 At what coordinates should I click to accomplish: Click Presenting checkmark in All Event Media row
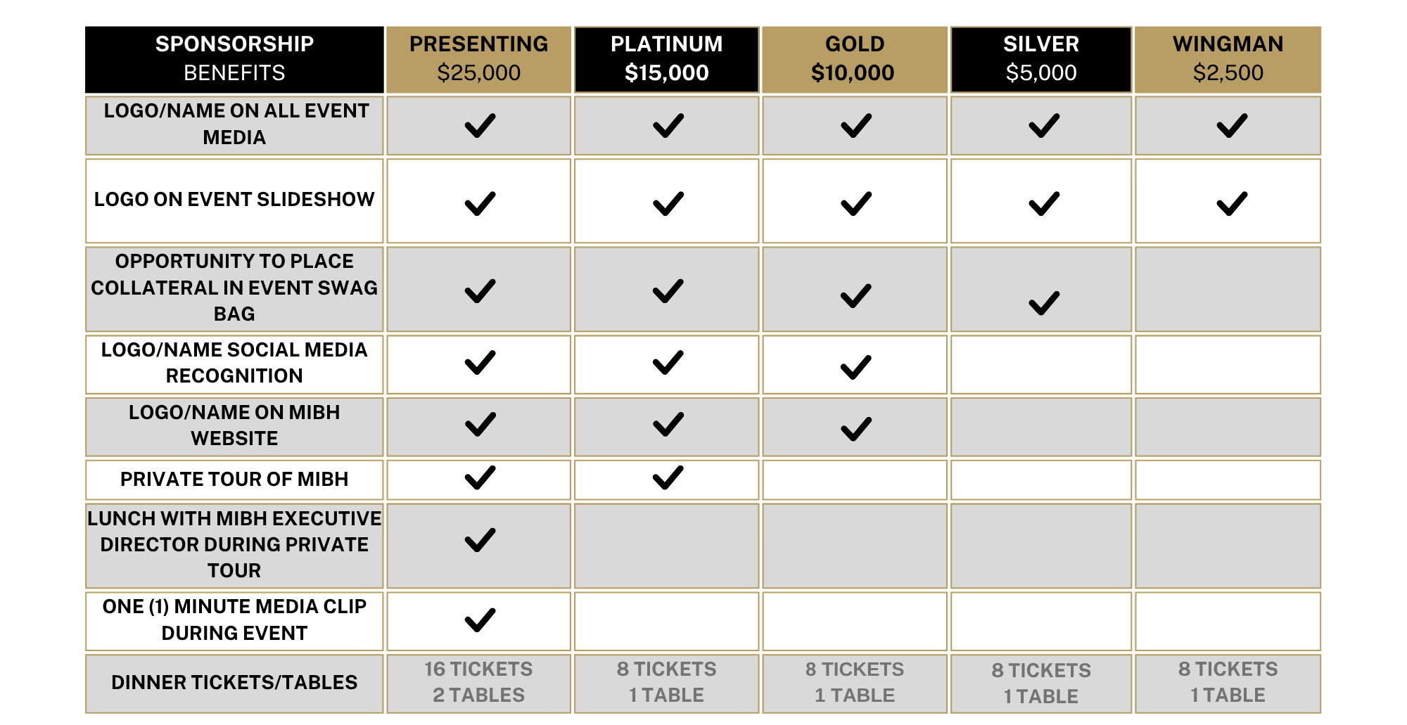[x=480, y=126]
